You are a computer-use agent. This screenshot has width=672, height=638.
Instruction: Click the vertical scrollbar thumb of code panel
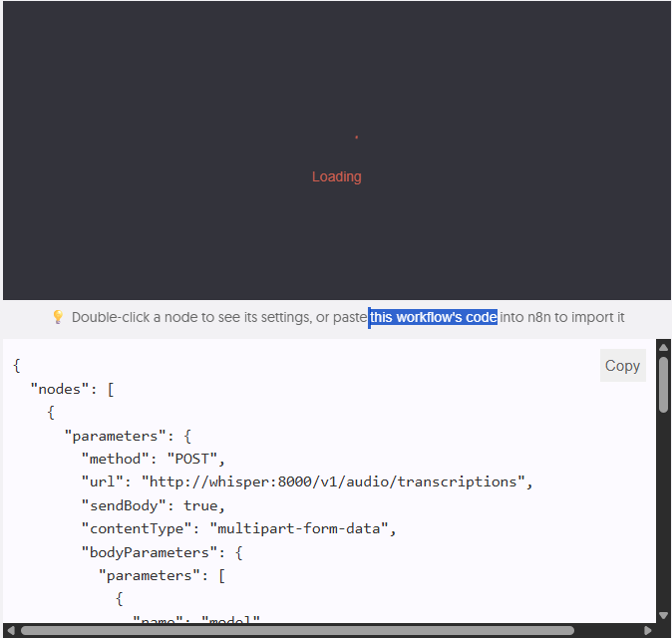663,385
